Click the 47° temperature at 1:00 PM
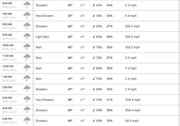This screenshot has height=126, width=180. tap(70, 79)
